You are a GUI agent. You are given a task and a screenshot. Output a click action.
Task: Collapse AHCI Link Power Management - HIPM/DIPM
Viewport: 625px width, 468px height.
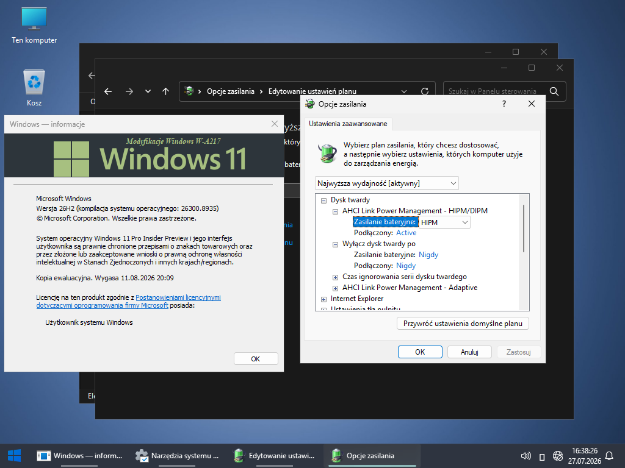tap(335, 211)
